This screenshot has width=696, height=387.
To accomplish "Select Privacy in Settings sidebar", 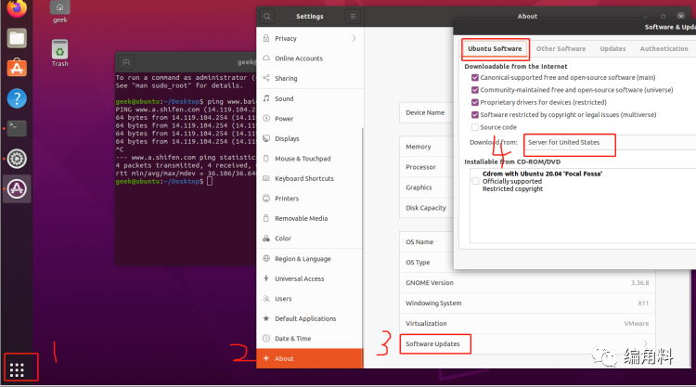I will point(309,38).
